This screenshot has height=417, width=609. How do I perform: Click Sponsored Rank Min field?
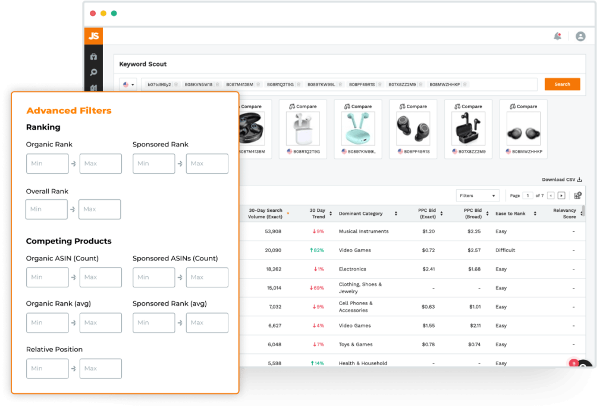(x=154, y=164)
